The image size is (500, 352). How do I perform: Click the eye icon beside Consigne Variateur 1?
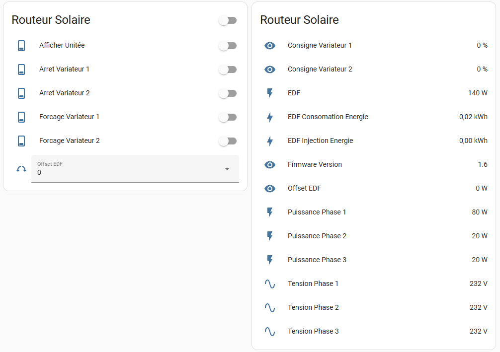click(270, 46)
